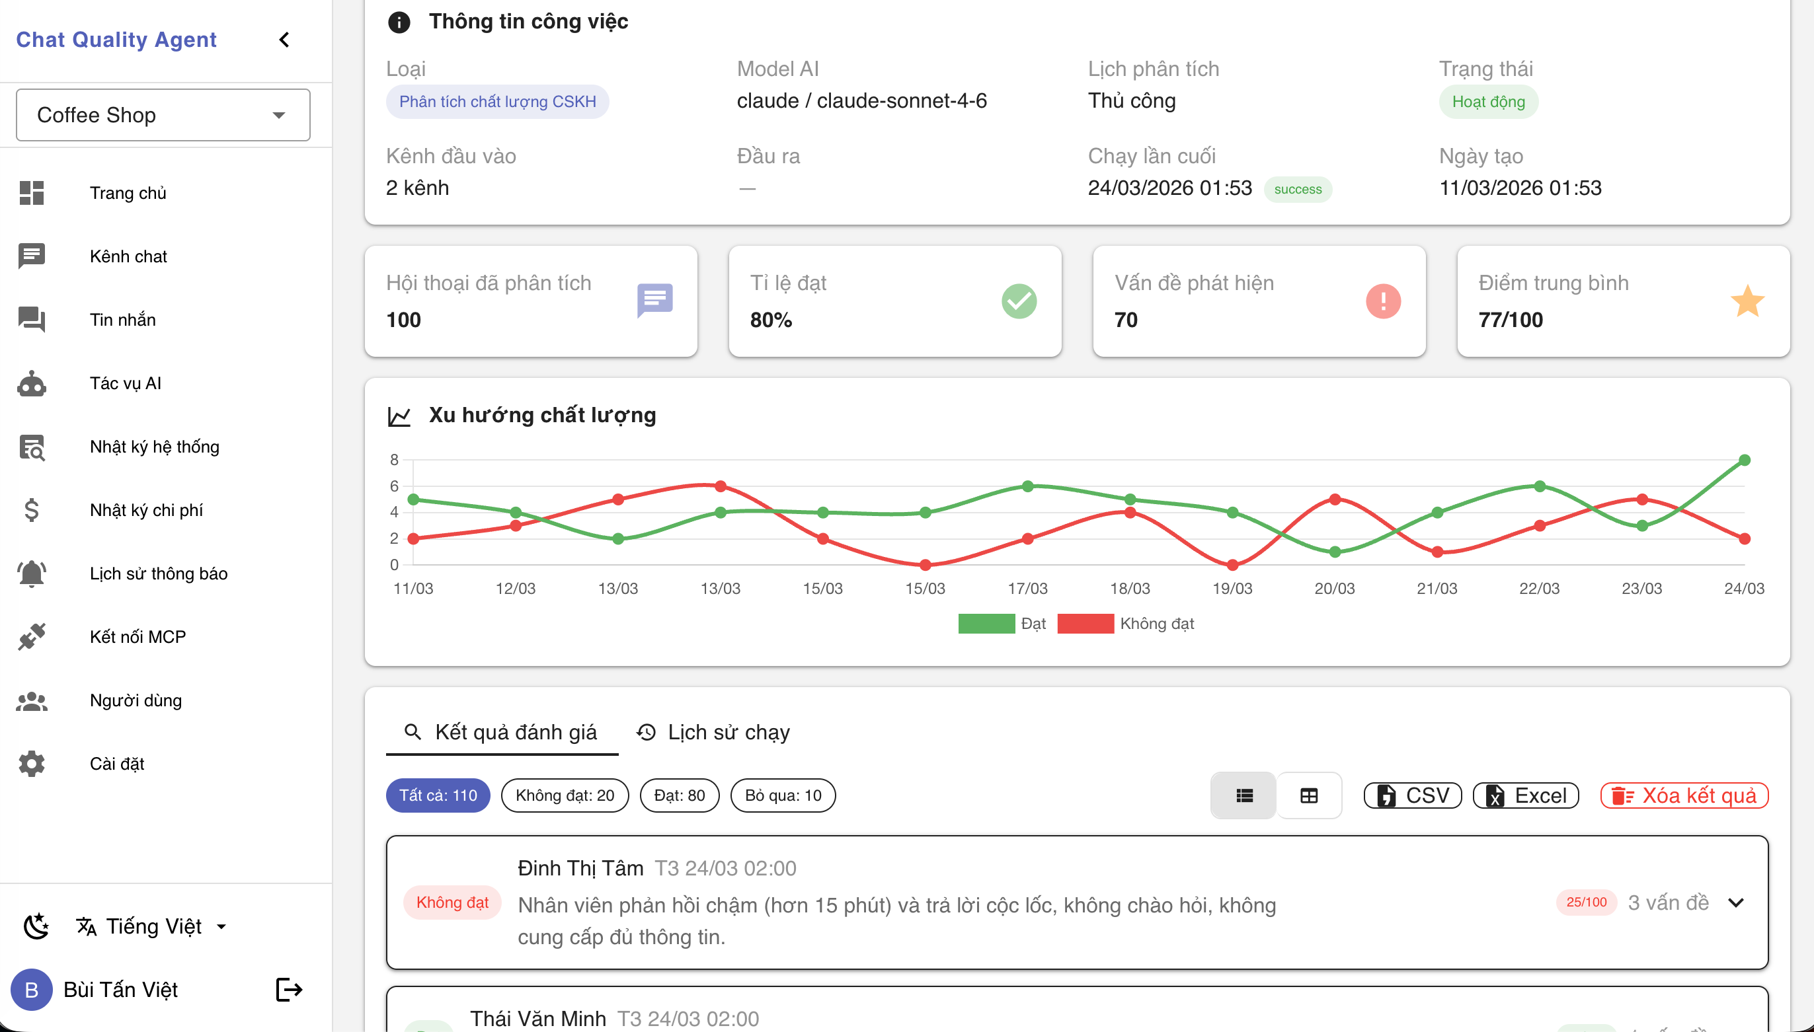Open Tiếng Việt language dropdown
Viewport: 1814px width, 1032px height.
click(x=153, y=926)
